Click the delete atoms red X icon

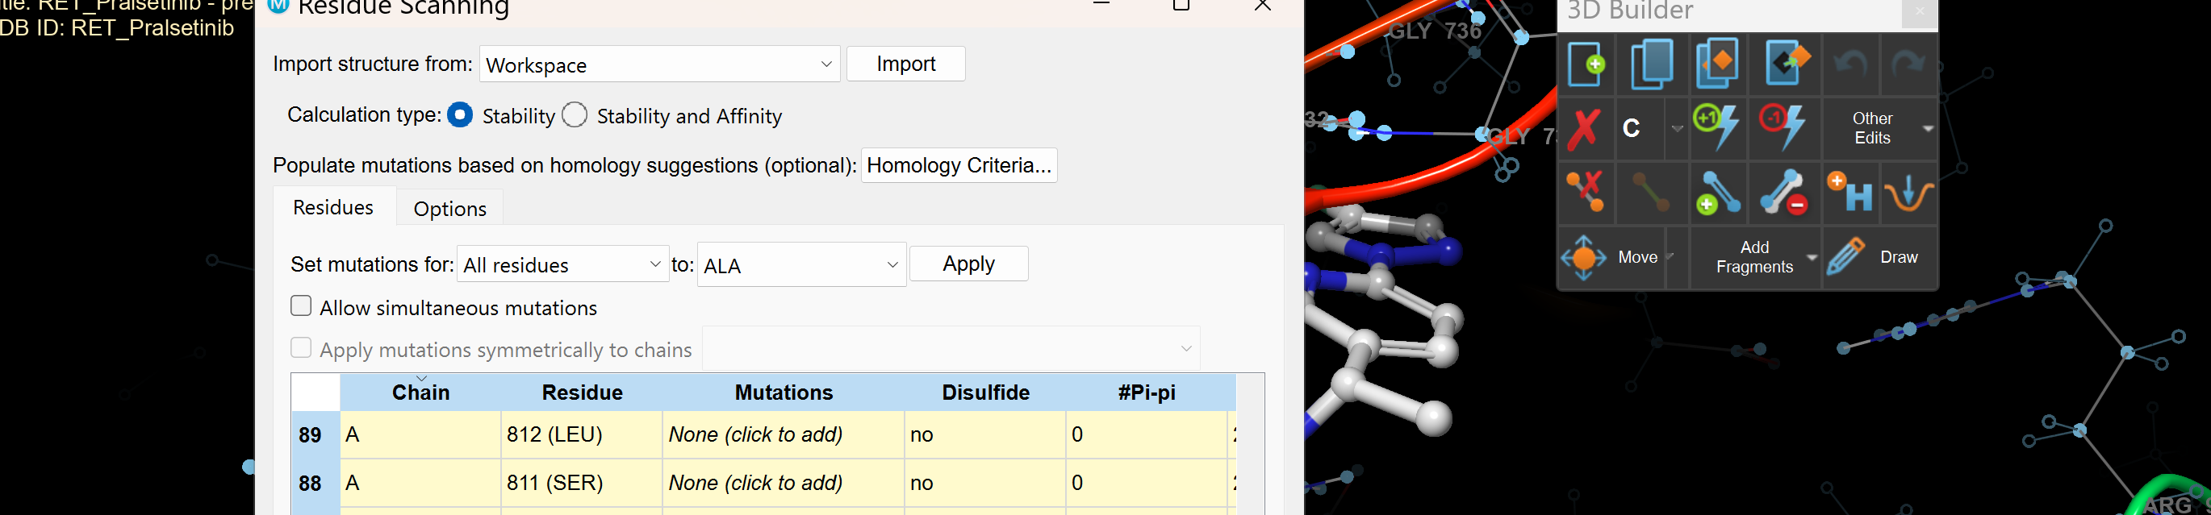click(1585, 128)
